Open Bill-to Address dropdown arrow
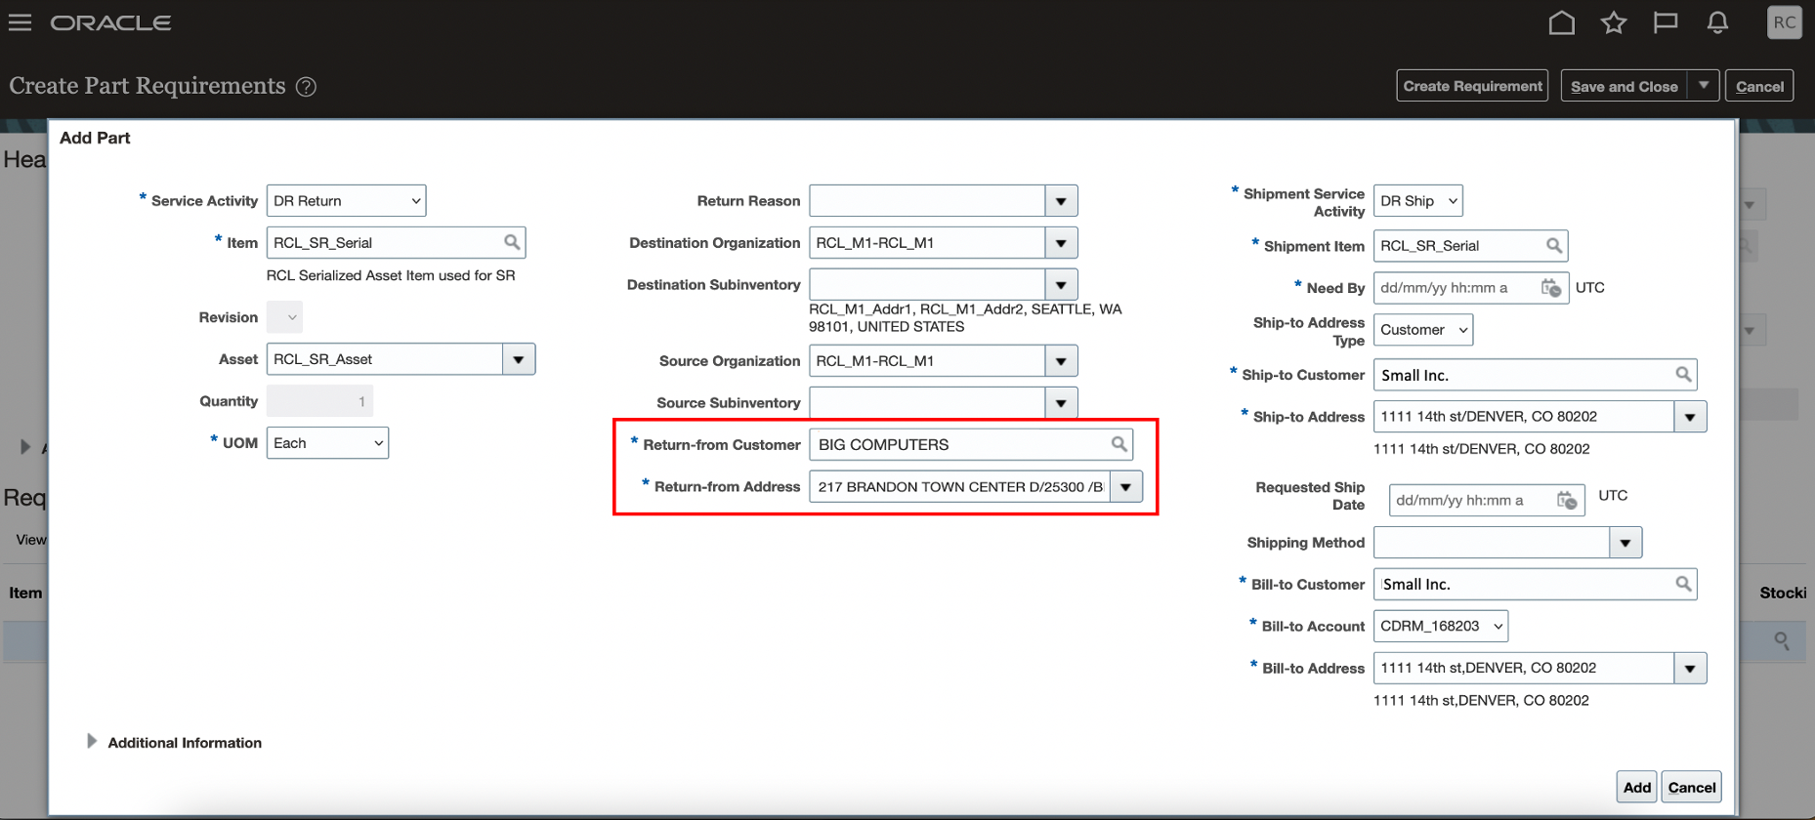 click(x=1690, y=669)
